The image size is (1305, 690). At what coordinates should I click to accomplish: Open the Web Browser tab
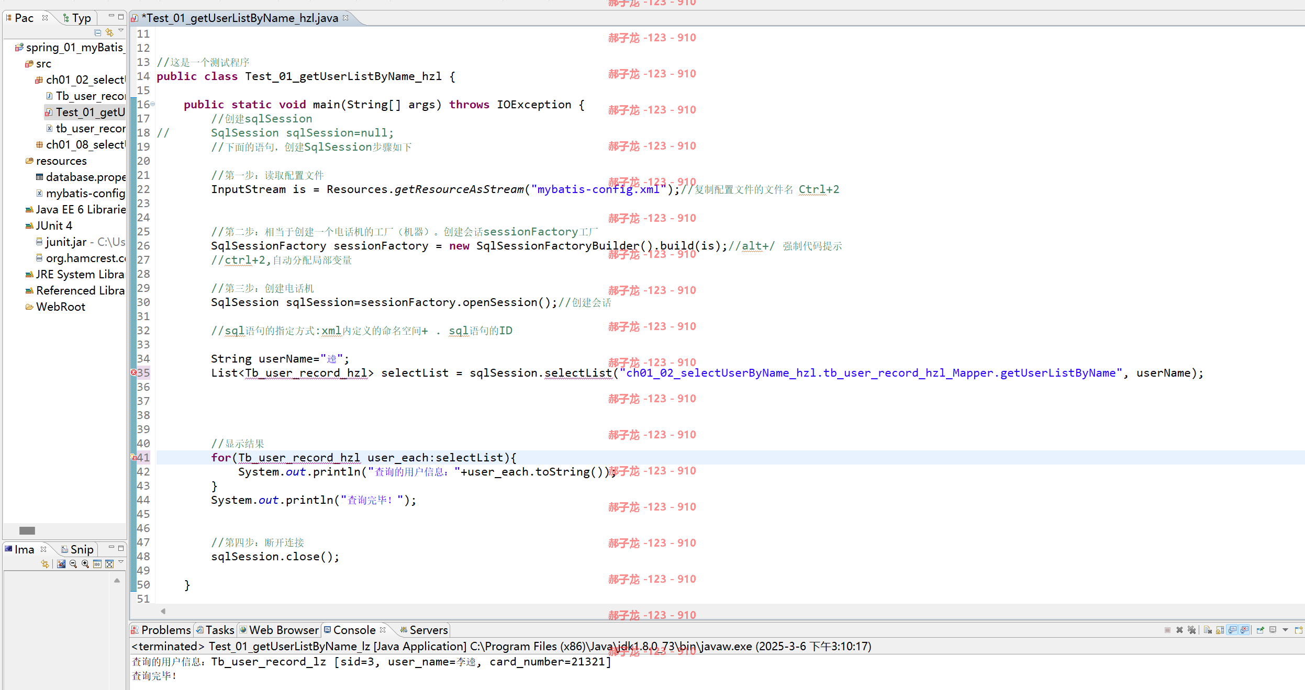pos(279,630)
